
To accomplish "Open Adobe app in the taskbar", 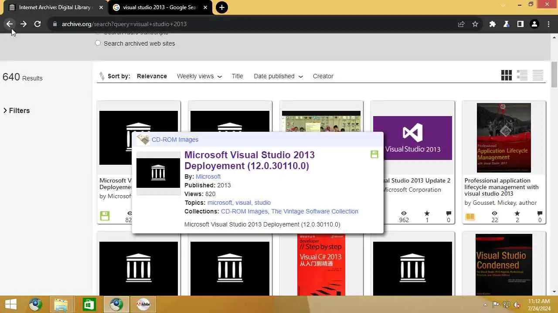I will click(143, 304).
